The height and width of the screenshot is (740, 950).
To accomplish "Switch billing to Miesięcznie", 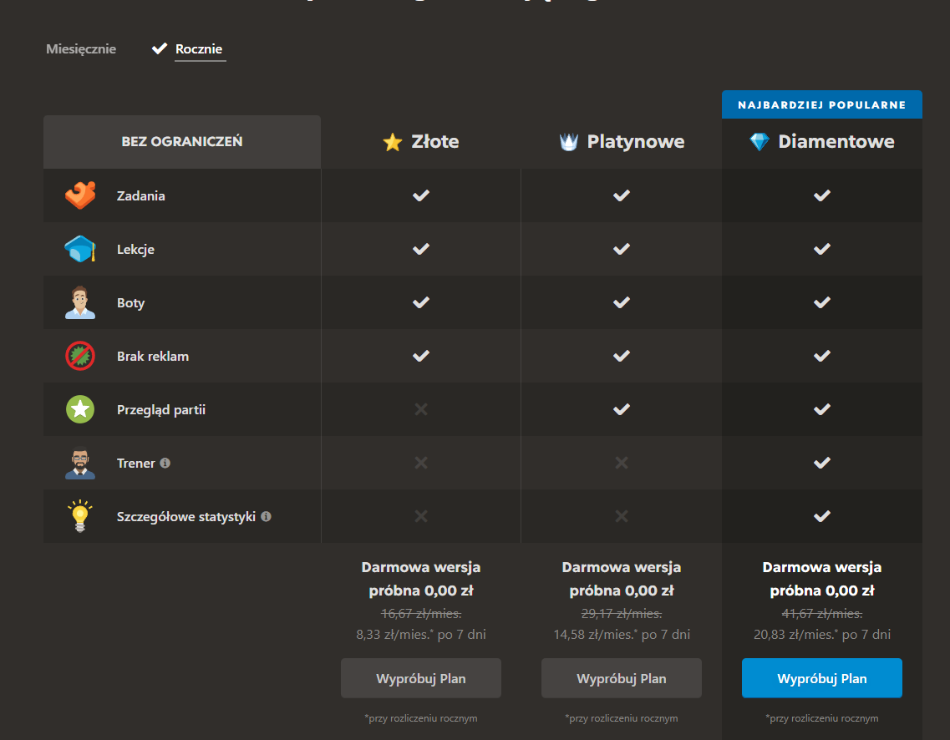I will click(81, 49).
